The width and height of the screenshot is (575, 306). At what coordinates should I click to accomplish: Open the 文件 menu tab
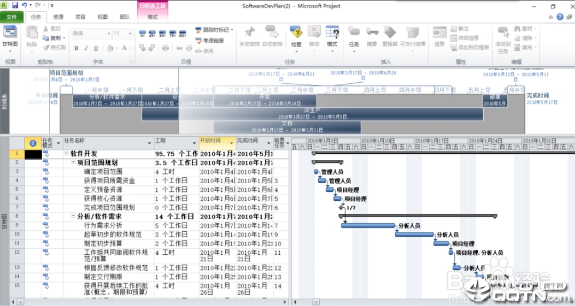12,17
